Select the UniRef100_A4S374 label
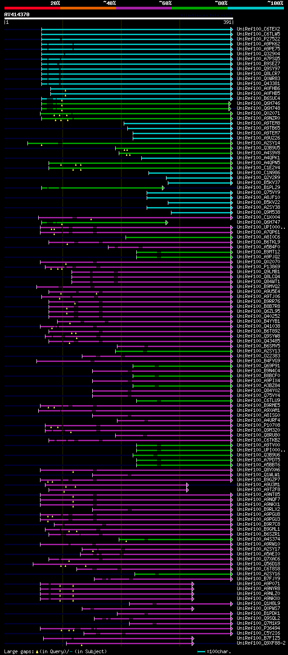This screenshot has height=655, width=288. (x=258, y=539)
